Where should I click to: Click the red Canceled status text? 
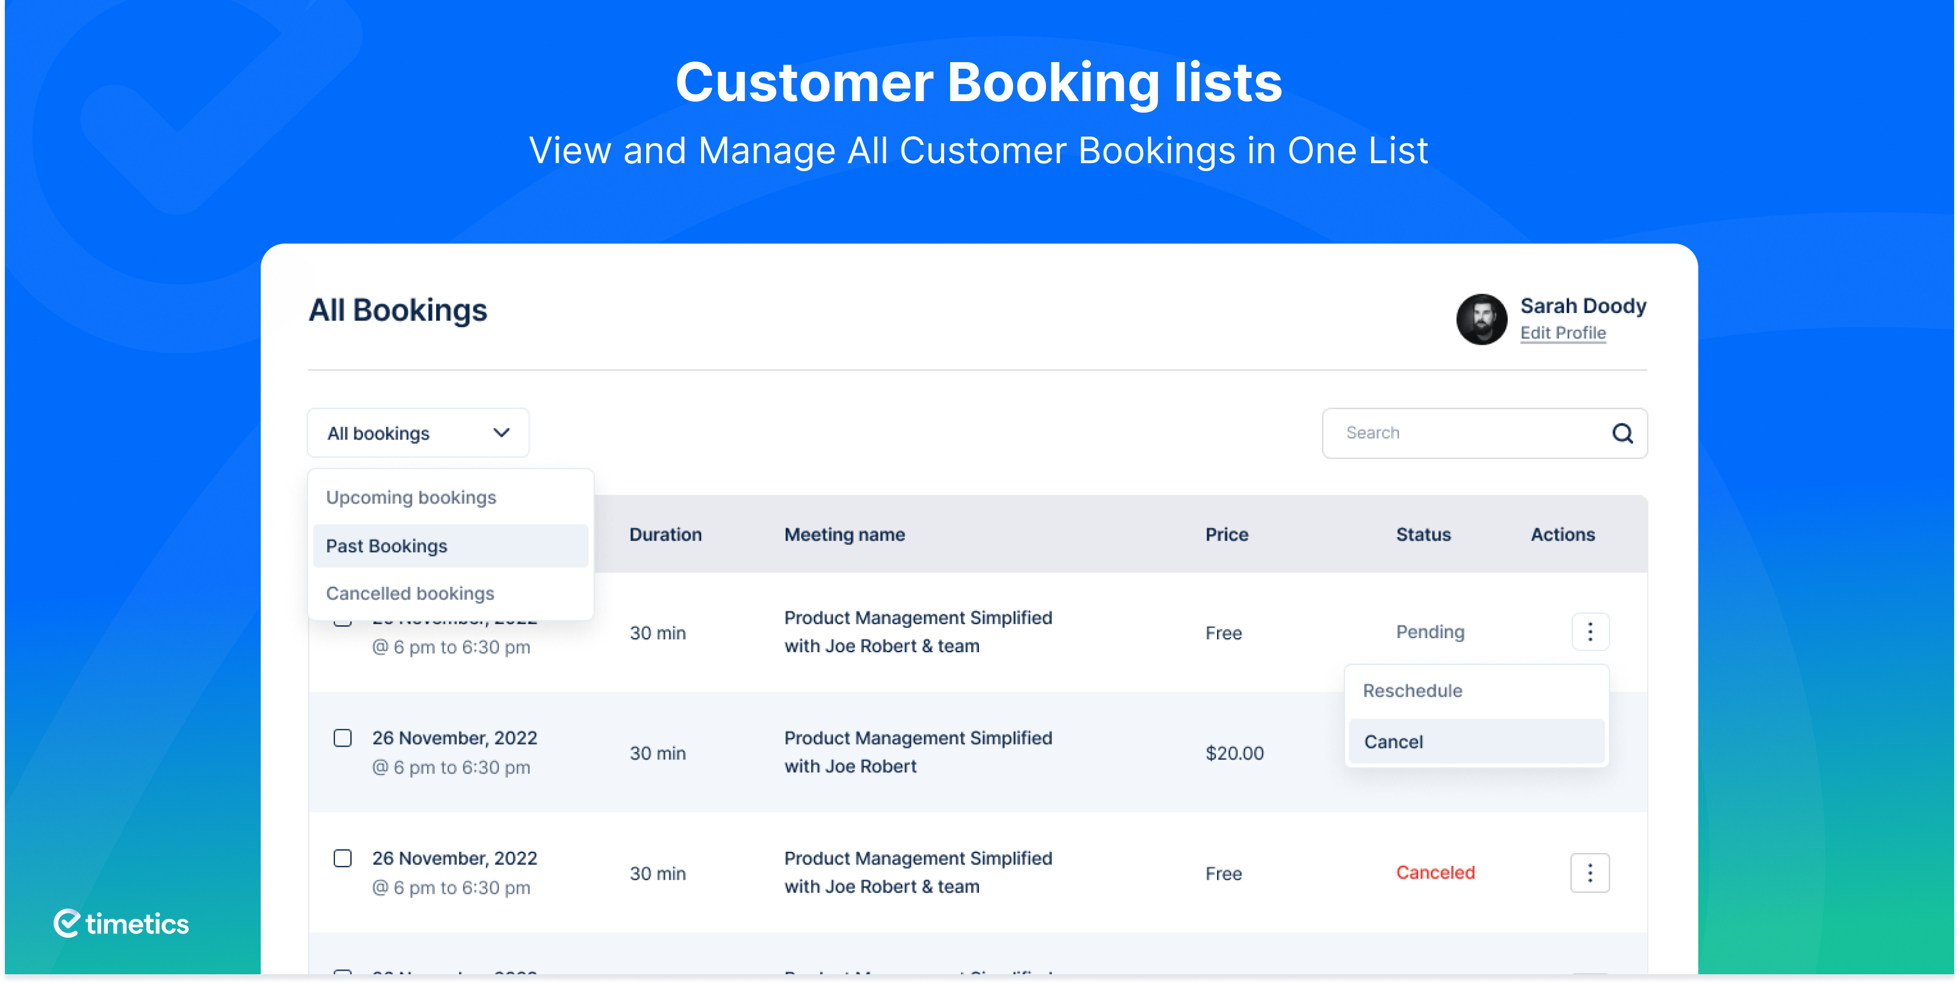coord(1435,873)
